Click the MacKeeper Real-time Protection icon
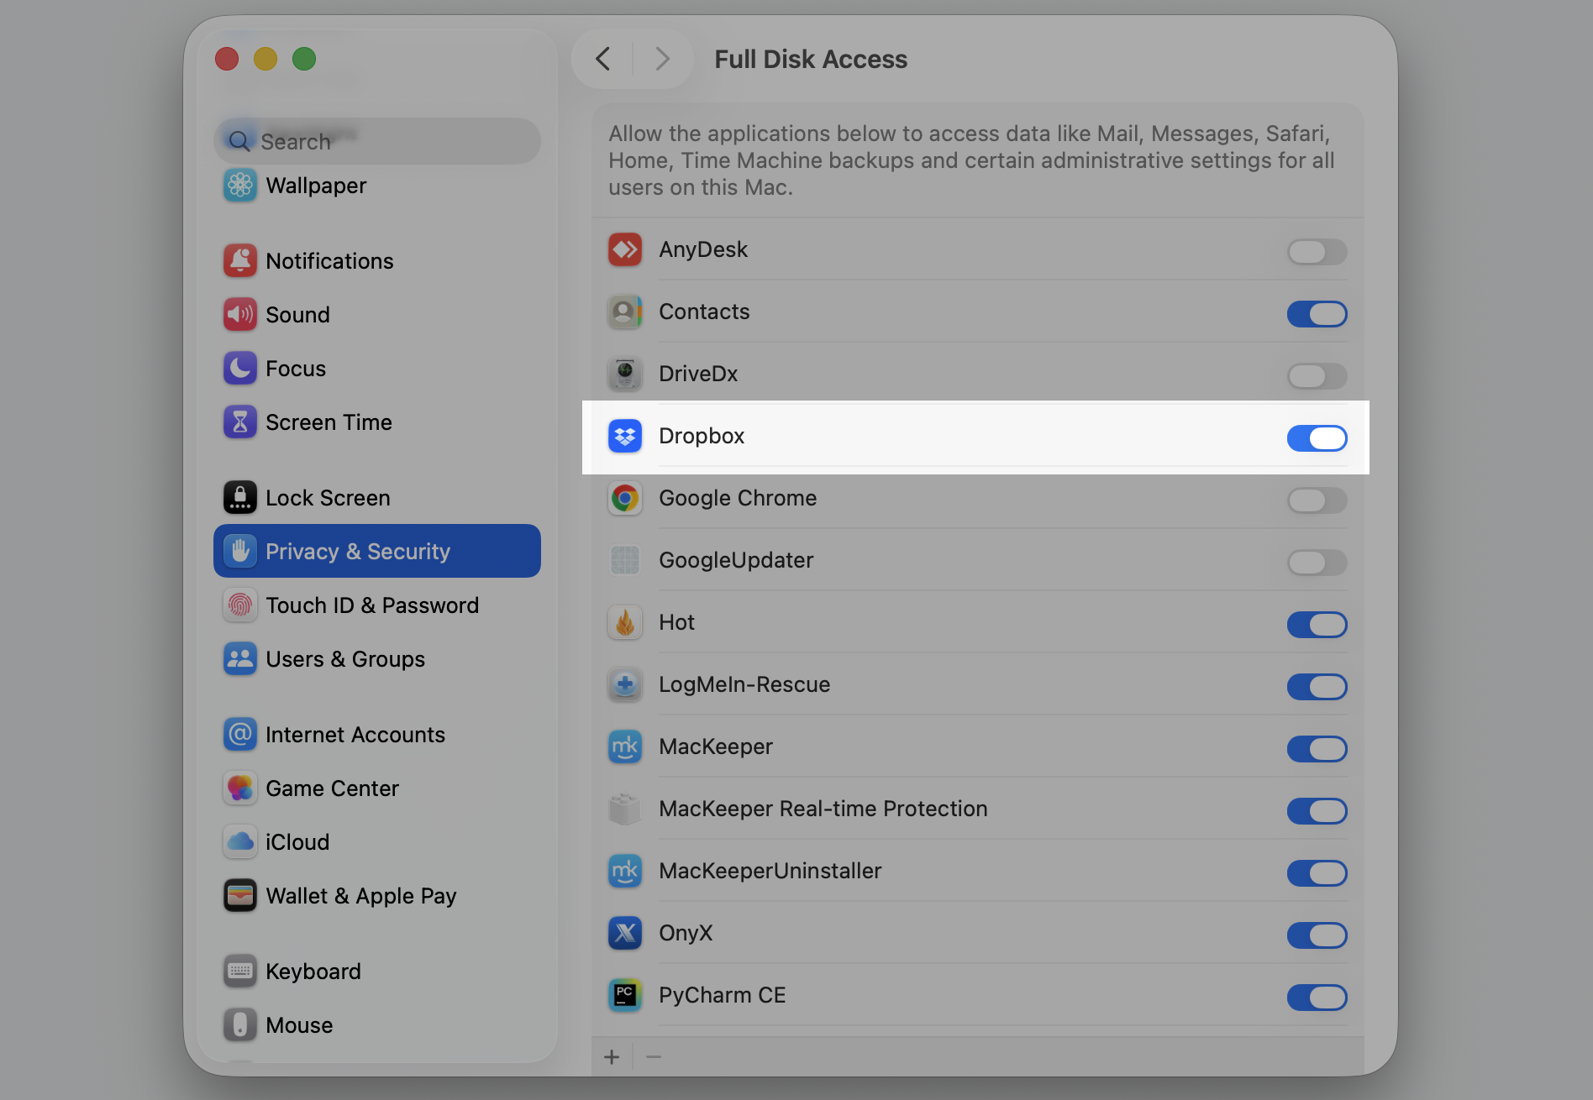 (625, 809)
